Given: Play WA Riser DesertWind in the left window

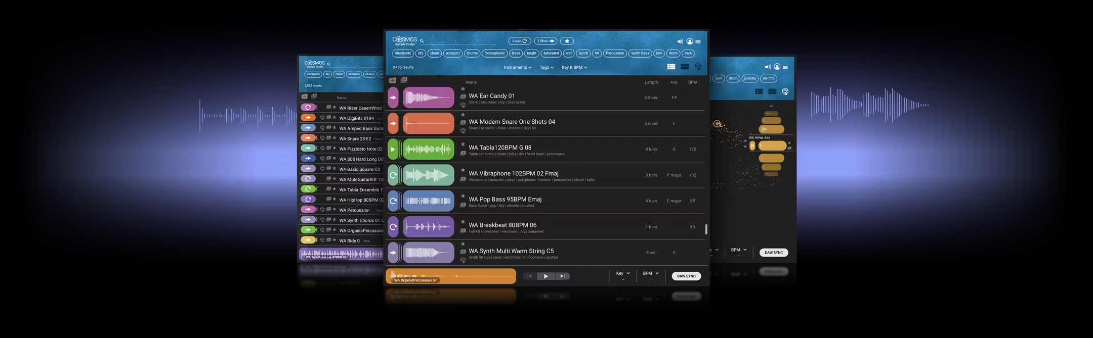Looking at the screenshot, I should pos(308,107).
